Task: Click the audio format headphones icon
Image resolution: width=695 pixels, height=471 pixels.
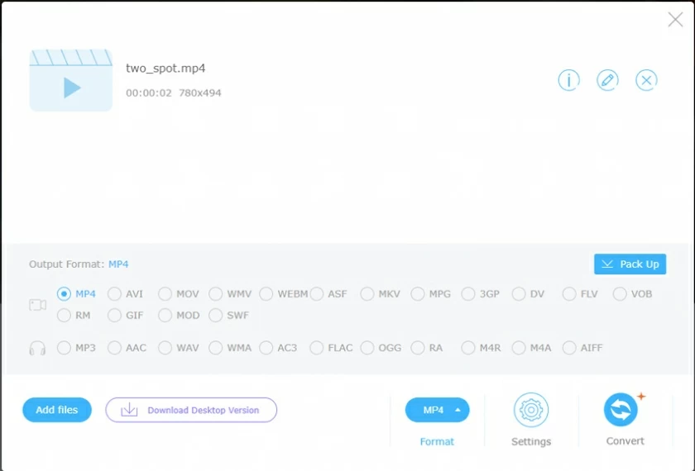Action: pyautogui.click(x=37, y=349)
